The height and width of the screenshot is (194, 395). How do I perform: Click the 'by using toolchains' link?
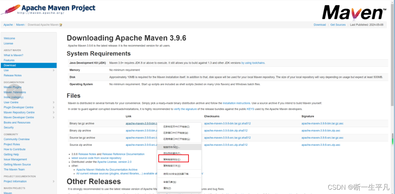pyautogui.click(x=253, y=63)
